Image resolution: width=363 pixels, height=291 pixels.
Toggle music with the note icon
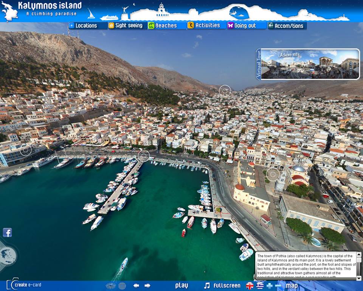[207, 286]
